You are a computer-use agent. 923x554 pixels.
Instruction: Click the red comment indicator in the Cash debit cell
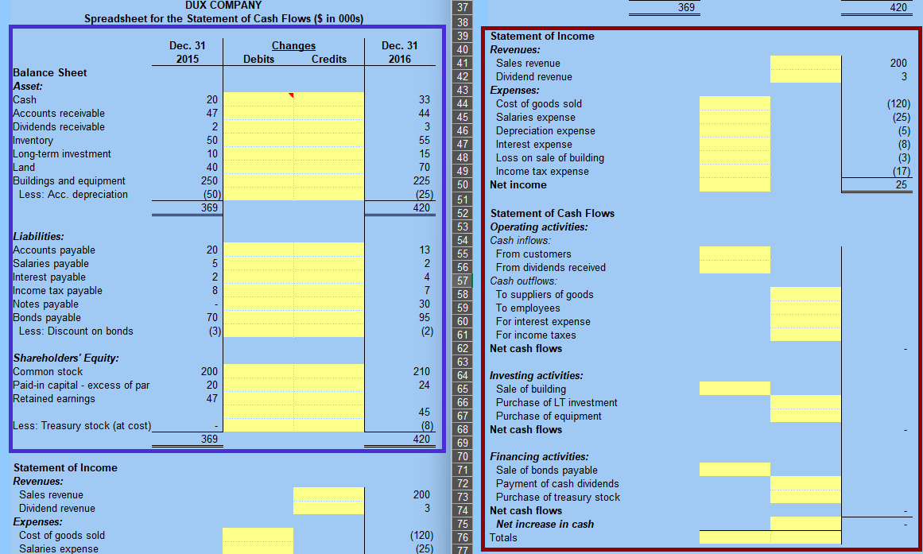tap(291, 95)
